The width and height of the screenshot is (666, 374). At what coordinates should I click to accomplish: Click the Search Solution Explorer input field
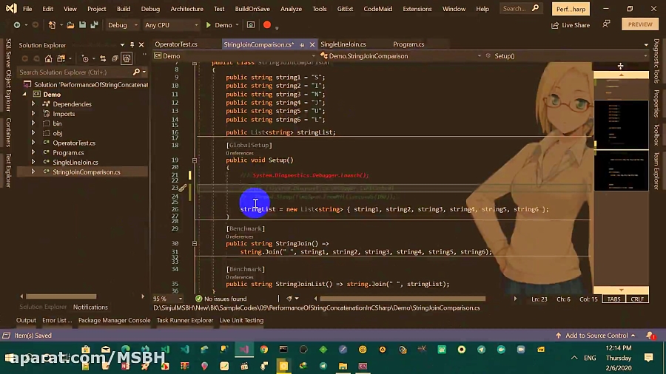click(75, 72)
